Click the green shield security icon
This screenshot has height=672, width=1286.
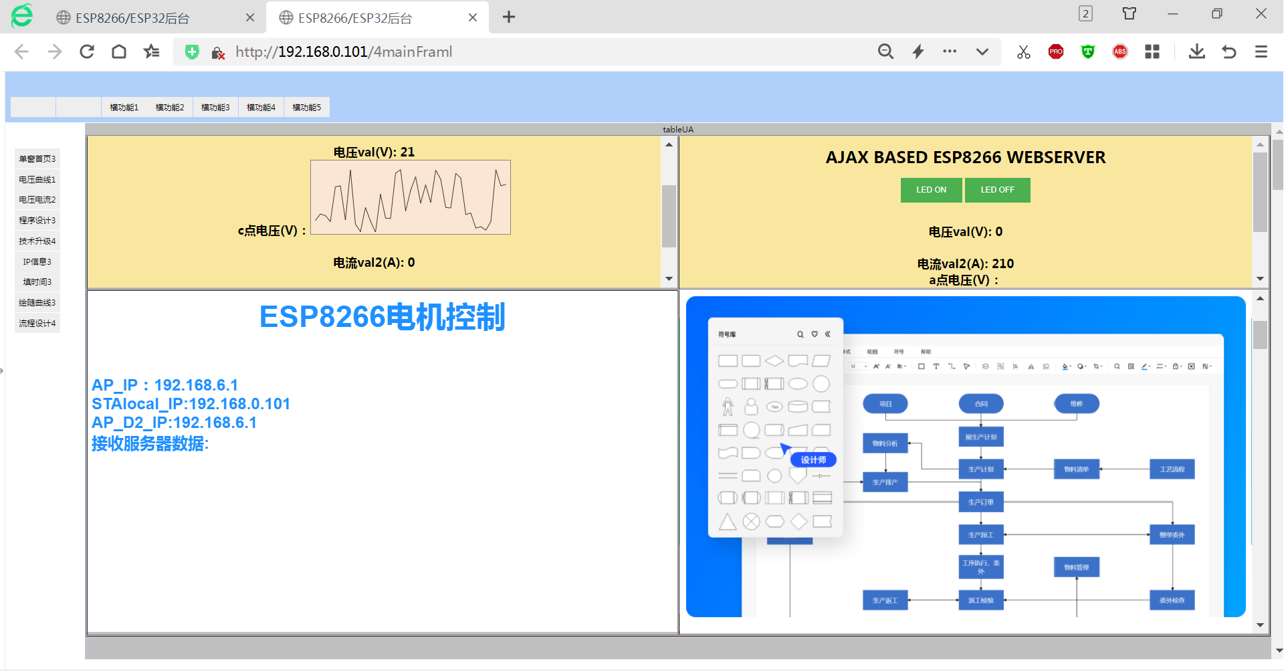click(192, 51)
